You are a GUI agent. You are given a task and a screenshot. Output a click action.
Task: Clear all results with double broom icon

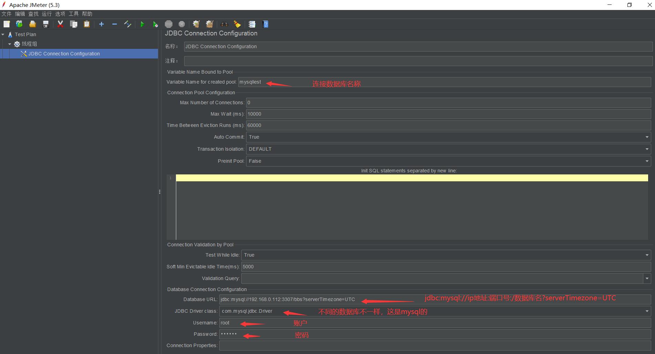click(210, 24)
